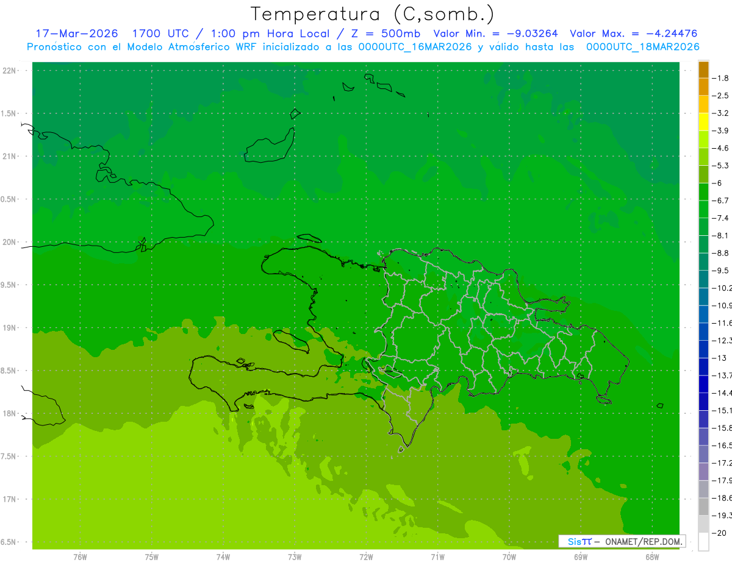
Task: Click the '68W' longitude label
Action: [x=652, y=557]
